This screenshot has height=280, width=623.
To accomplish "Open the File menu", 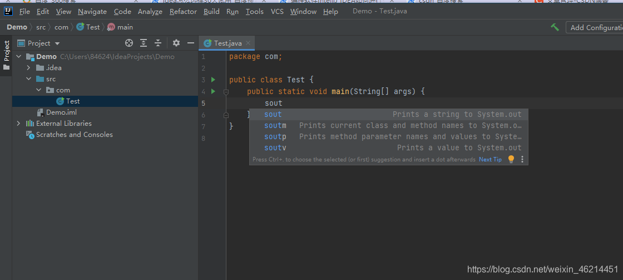I will 24,12.
